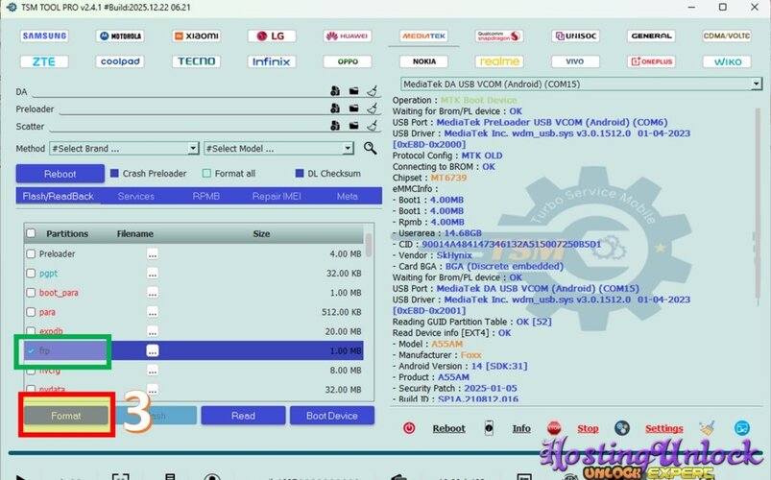This screenshot has height=480, width=771.
Task: Browse file for the pgpt partition
Action: coord(153,273)
